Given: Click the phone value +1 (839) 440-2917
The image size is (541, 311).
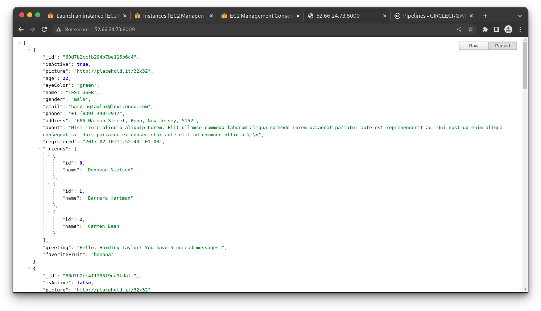Looking at the screenshot, I should (x=95, y=114).
